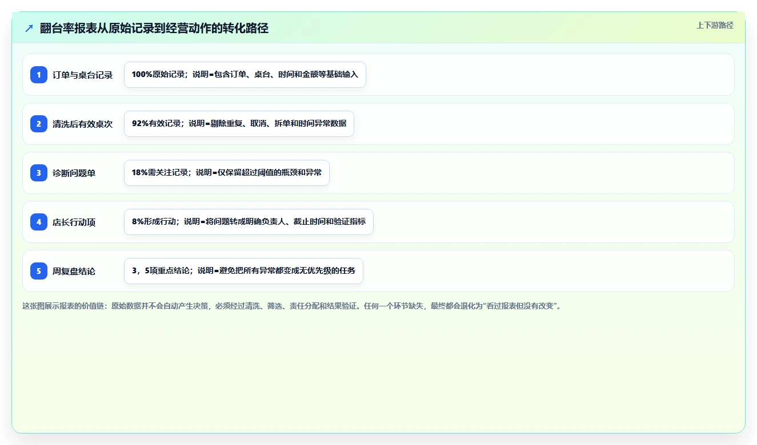The height and width of the screenshot is (445, 757).
Task: Click the footnote starting 这张图展示报表的价值链
Action: click(292, 306)
